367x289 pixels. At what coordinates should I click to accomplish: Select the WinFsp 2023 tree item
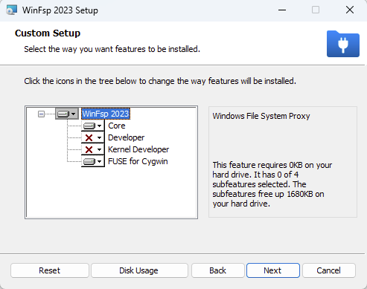[106, 114]
